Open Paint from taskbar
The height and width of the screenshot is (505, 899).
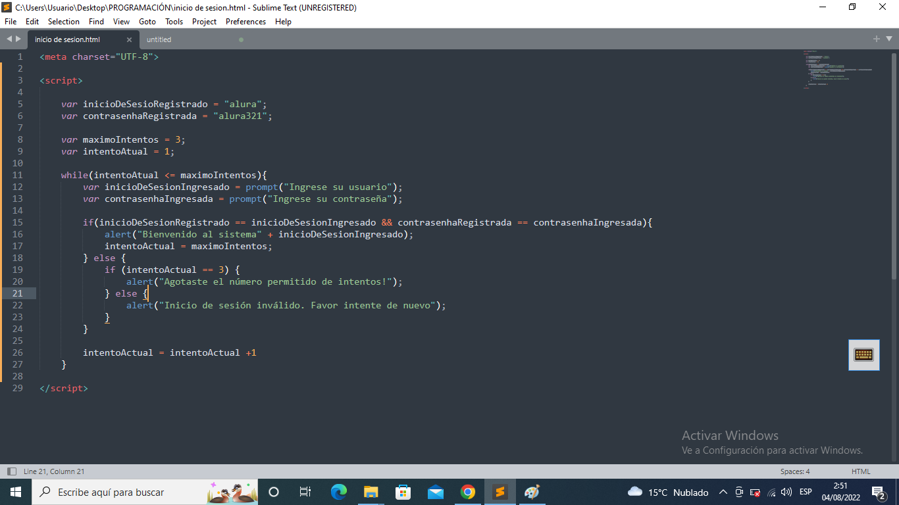532,492
